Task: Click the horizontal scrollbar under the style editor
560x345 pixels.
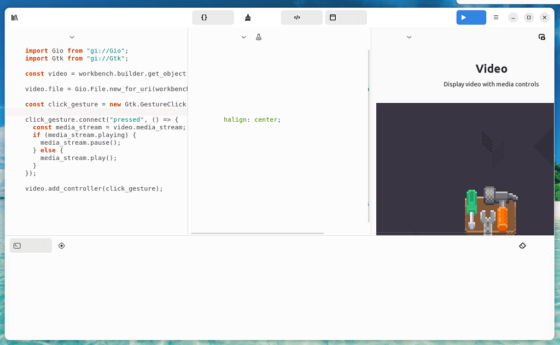Action: click(x=257, y=233)
